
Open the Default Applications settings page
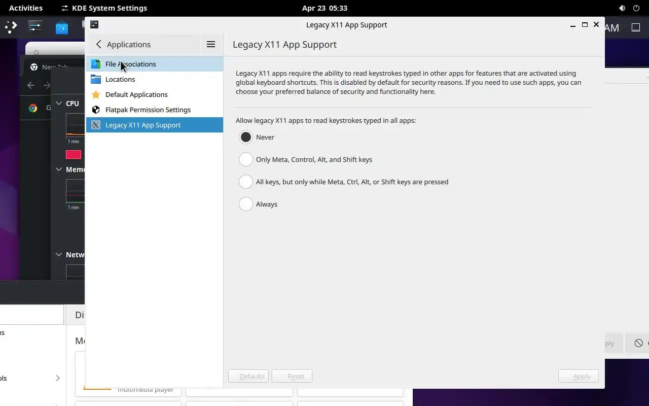coord(155,94)
